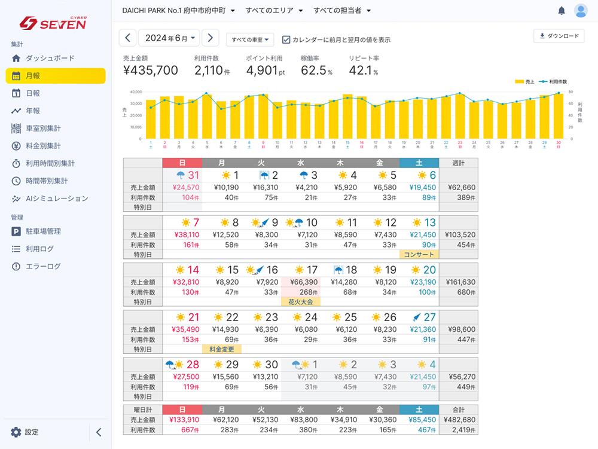Click the June 5 bar in chart
This screenshot has height=449, width=598.
coord(207,117)
